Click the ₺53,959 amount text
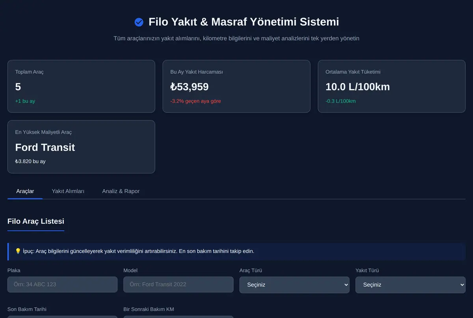The image size is (473, 318). 190,87
